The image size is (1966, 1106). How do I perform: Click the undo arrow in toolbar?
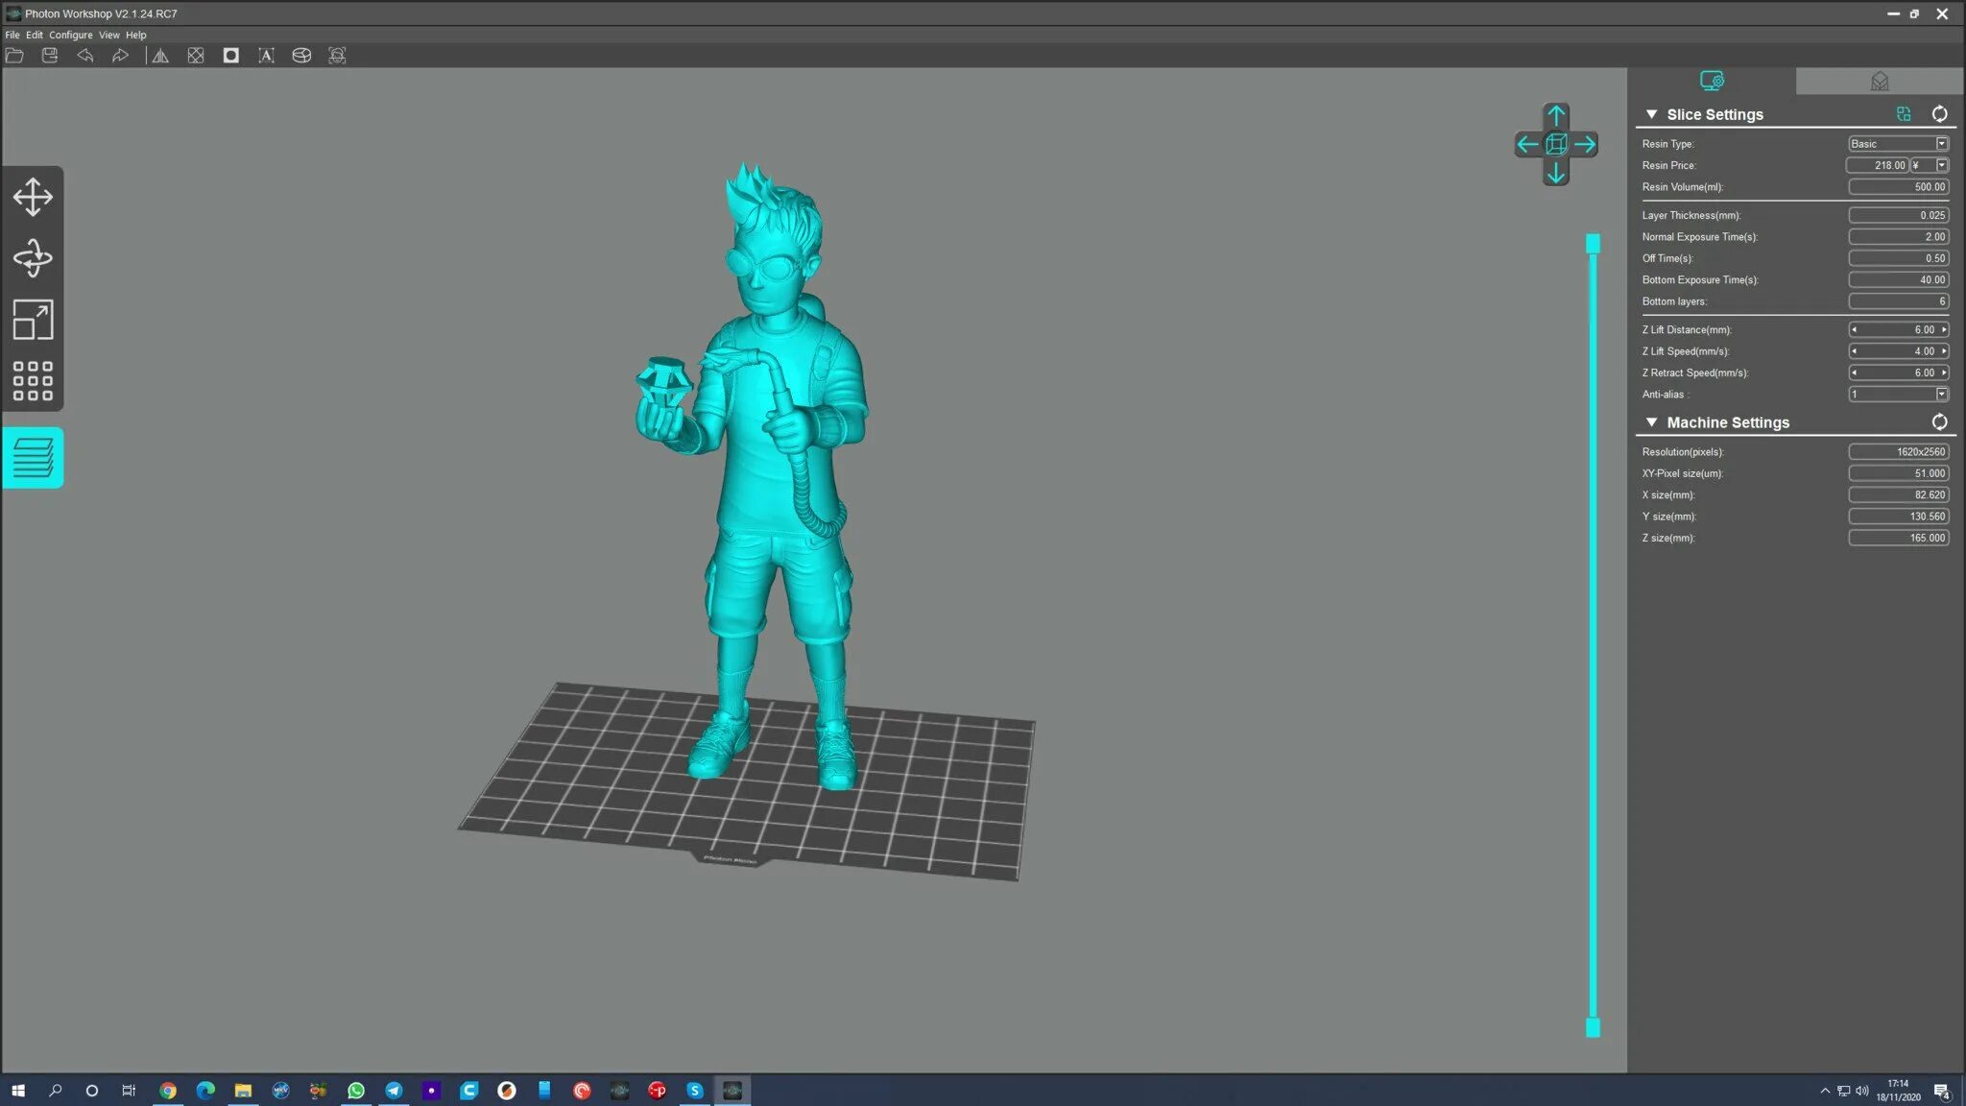85,56
